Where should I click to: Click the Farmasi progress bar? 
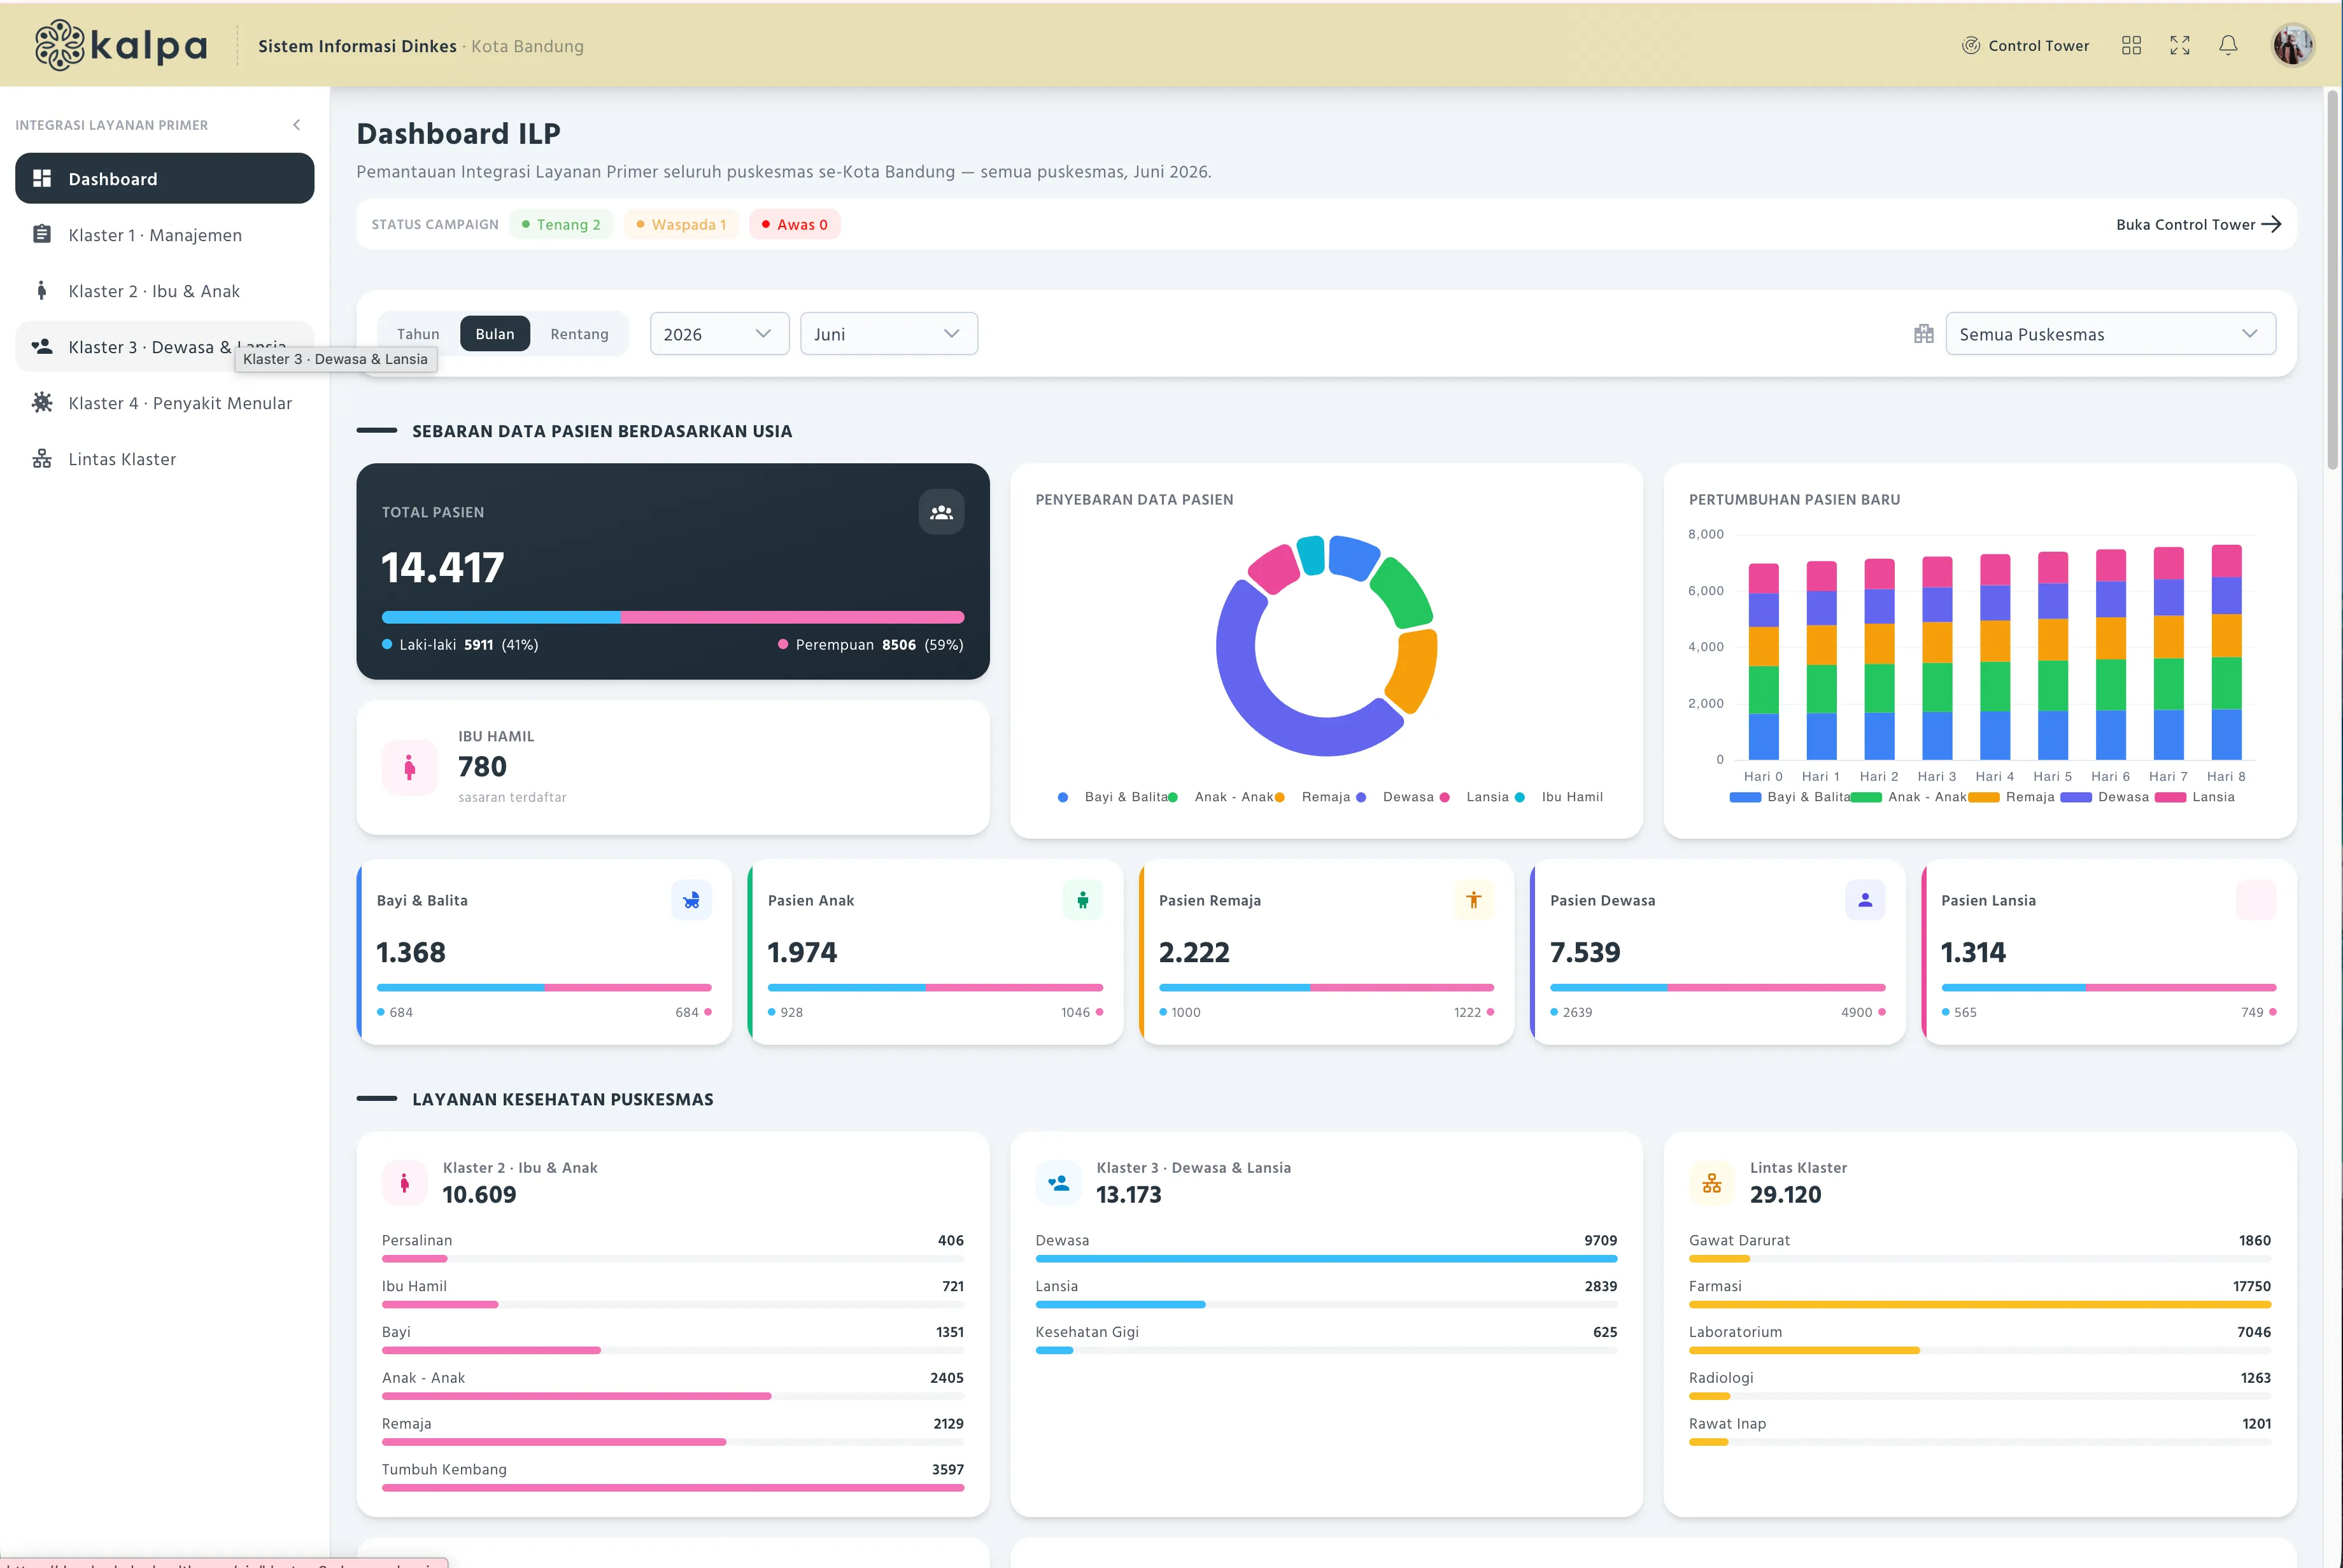1980,1304
